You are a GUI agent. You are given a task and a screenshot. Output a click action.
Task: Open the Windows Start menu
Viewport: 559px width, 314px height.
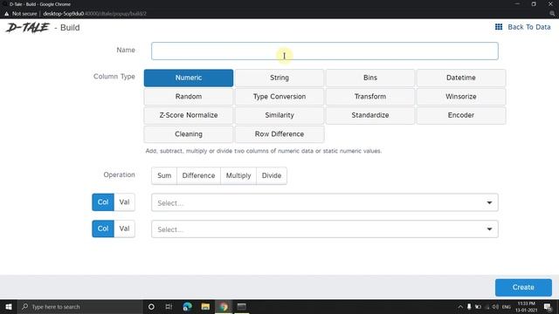coord(8,306)
